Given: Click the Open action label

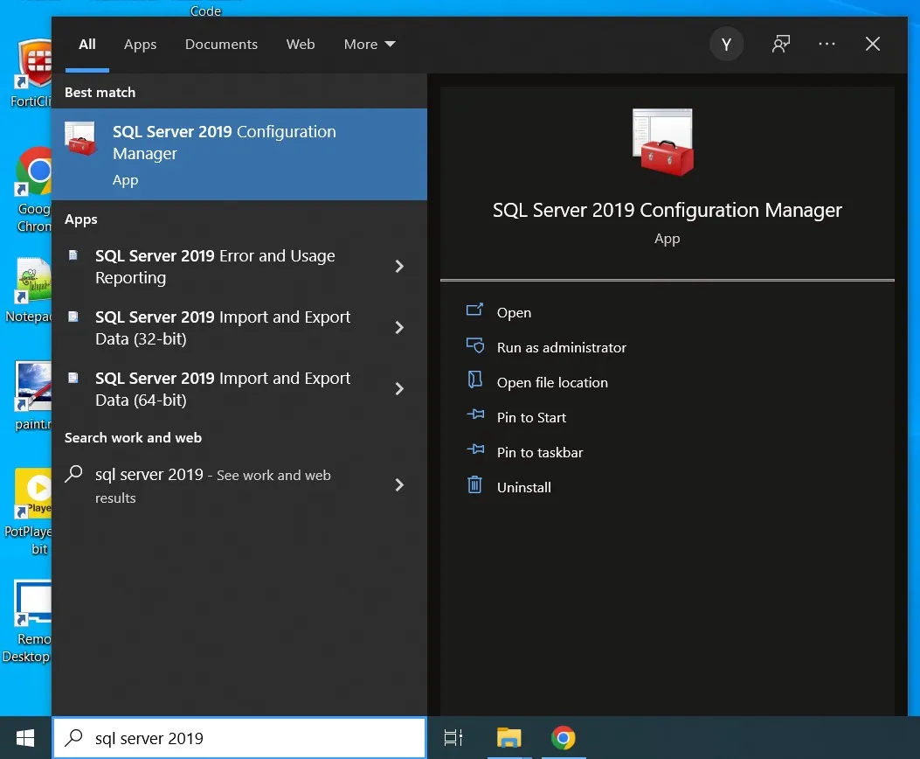Looking at the screenshot, I should pyautogui.click(x=514, y=313).
